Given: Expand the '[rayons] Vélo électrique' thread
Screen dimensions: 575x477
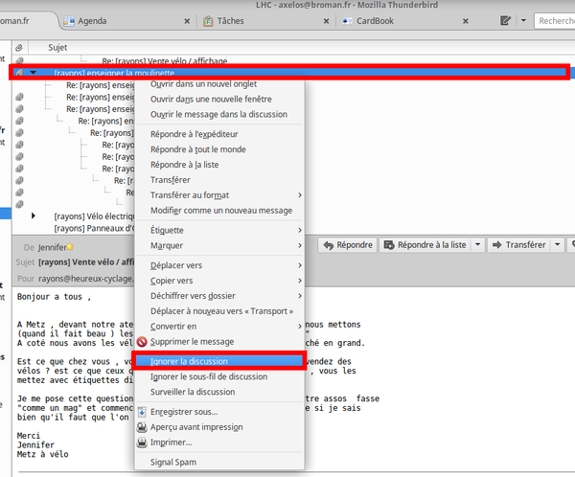Looking at the screenshot, I should coord(34,216).
